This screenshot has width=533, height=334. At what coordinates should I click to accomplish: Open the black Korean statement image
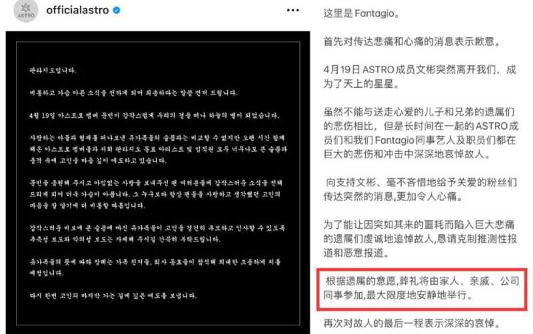pyautogui.click(x=158, y=182)
